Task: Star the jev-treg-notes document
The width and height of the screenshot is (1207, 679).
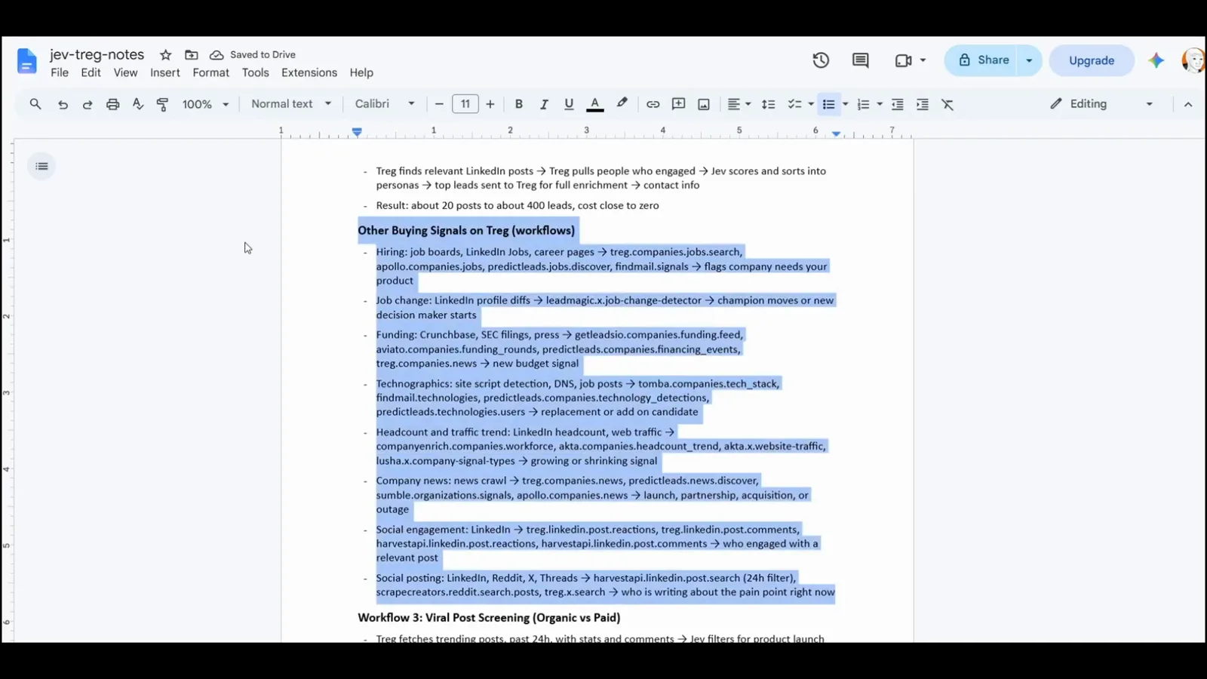Action: [x=165, y=55]
